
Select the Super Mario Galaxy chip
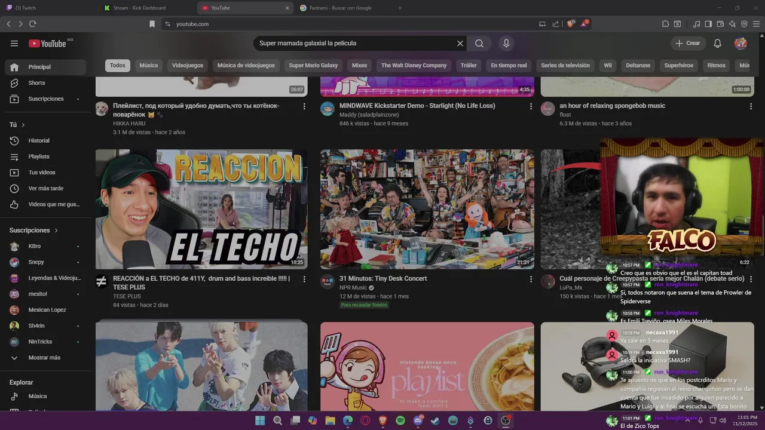point(313,66)
